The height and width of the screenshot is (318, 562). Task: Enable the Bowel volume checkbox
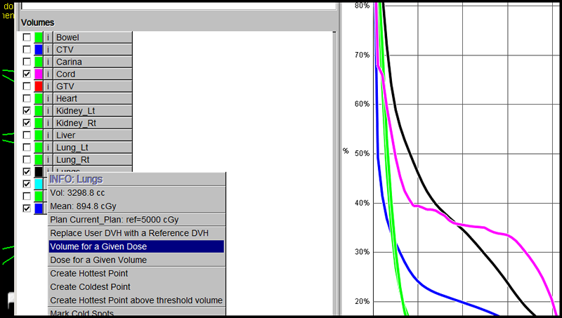[27, 37]
